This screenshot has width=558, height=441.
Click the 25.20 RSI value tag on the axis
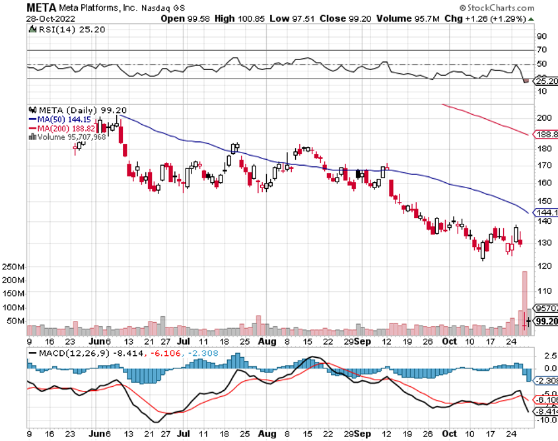(545, 81)
